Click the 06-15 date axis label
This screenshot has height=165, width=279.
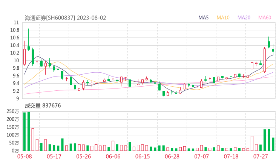[143, 156]
